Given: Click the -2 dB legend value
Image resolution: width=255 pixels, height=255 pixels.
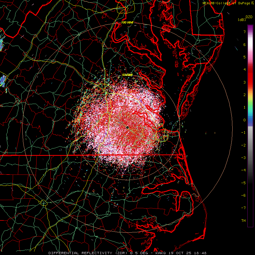Looking at the screenshot, I should (243, 145).
